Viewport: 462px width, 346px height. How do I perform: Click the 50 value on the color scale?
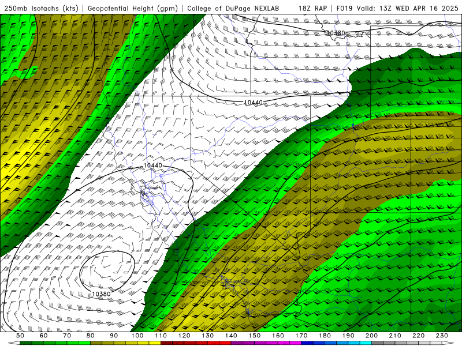tap(20, 336)
